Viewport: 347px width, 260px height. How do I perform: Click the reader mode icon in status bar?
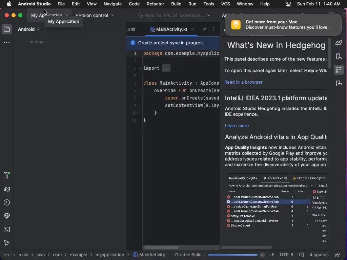pos(301,255)
